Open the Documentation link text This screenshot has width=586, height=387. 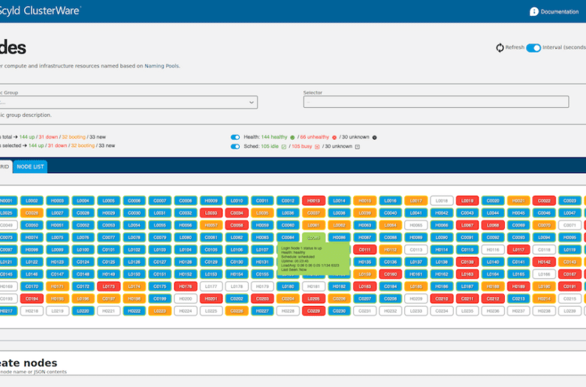[560, 11]
